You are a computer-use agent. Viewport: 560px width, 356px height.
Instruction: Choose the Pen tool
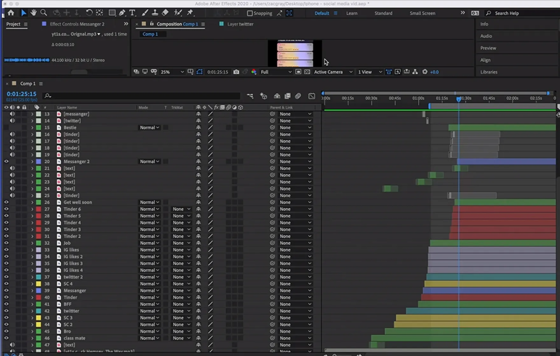pyautogui.click(x=122, y=13)
